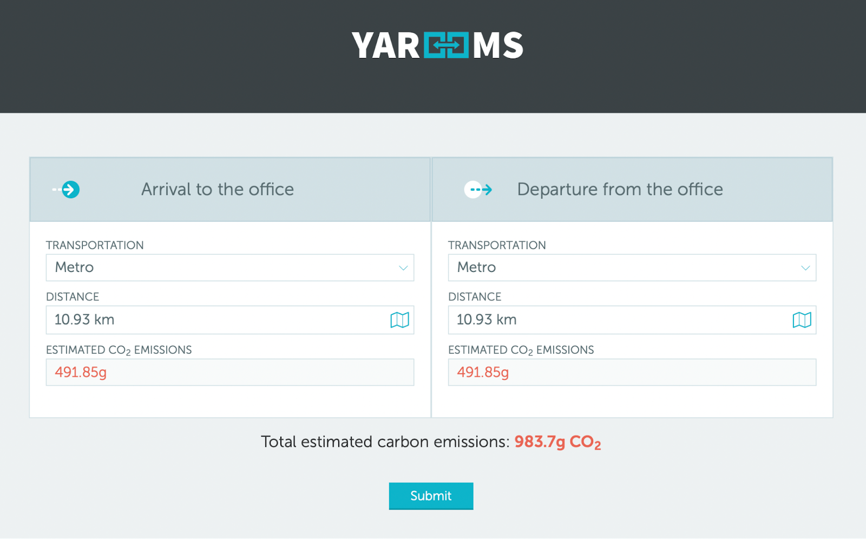
Task: Click the dashed departure arrow icon
Action: coord(478,189)
